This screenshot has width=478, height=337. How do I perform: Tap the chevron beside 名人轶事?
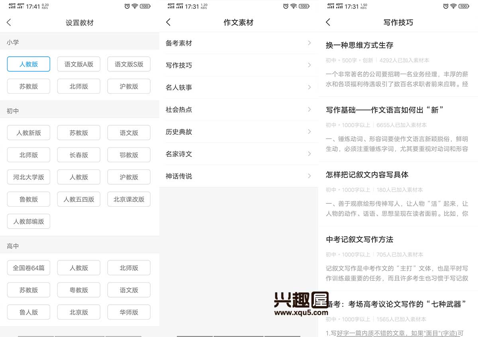[310, 87]
